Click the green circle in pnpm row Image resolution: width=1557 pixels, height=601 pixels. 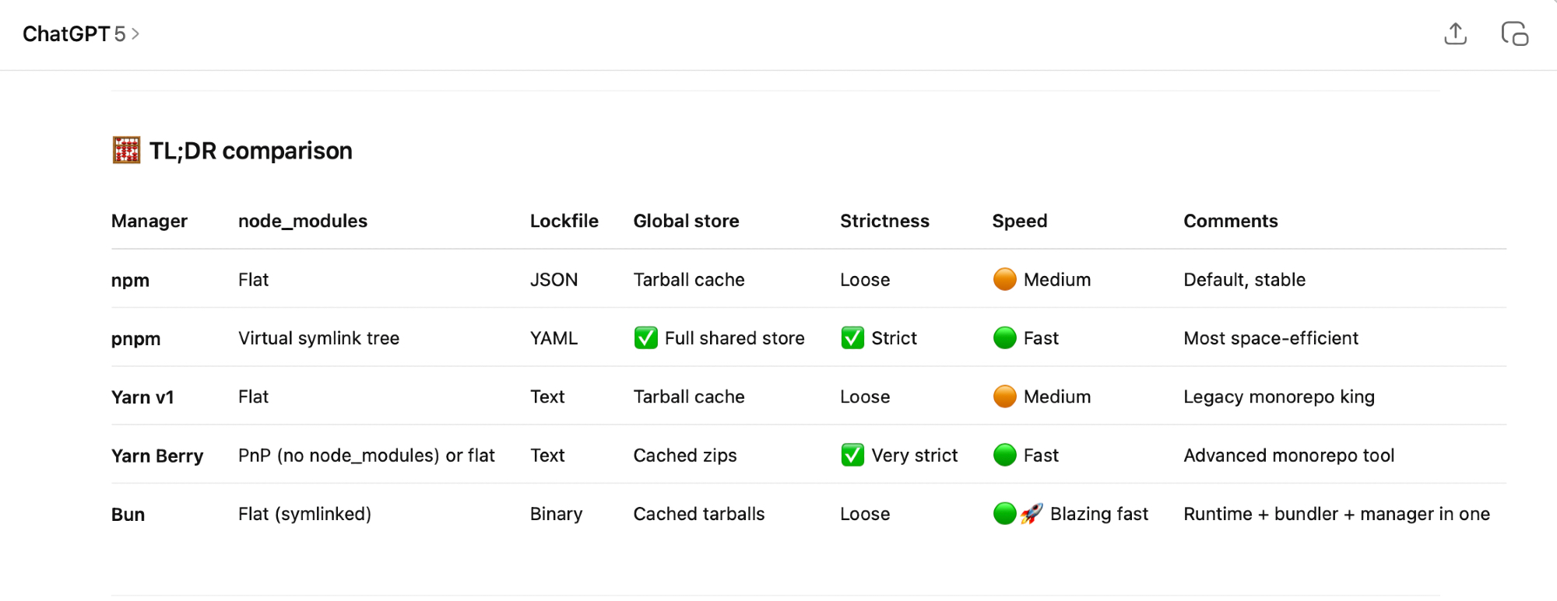coord(1004,338)
